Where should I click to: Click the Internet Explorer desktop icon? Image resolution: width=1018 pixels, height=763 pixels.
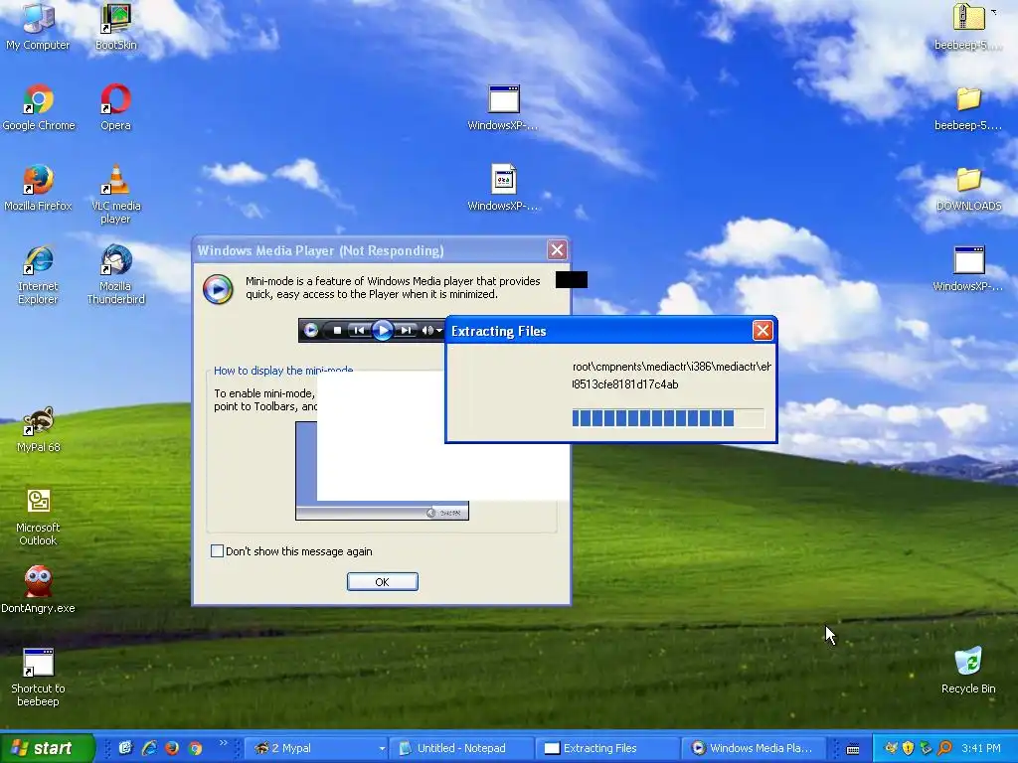pos(38,274)
